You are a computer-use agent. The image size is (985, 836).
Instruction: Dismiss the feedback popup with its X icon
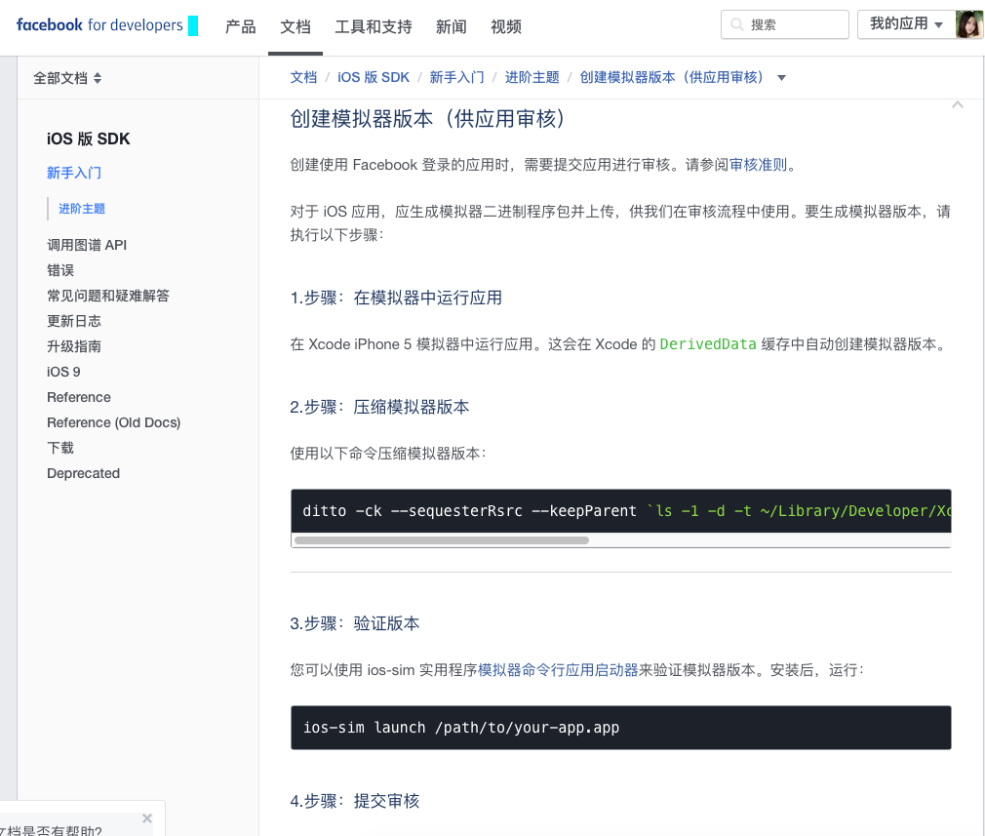(x=147, y=818)
